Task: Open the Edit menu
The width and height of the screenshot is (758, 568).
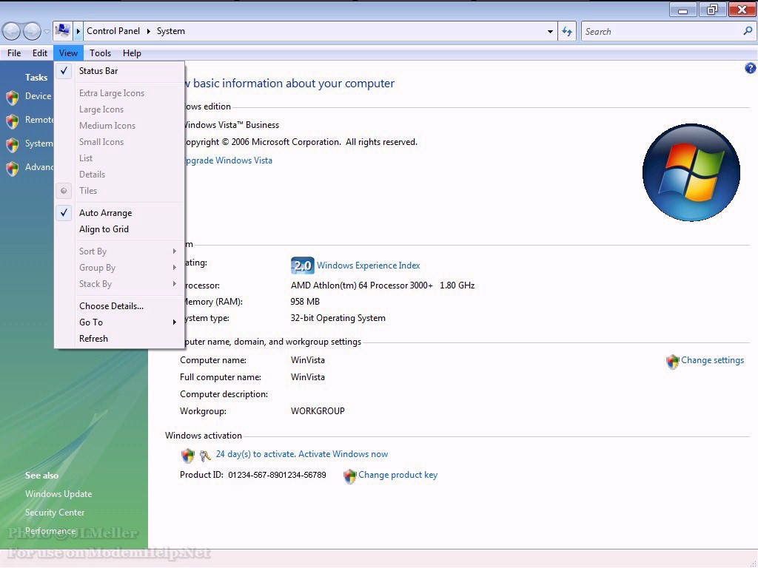Action: point(40,53)
